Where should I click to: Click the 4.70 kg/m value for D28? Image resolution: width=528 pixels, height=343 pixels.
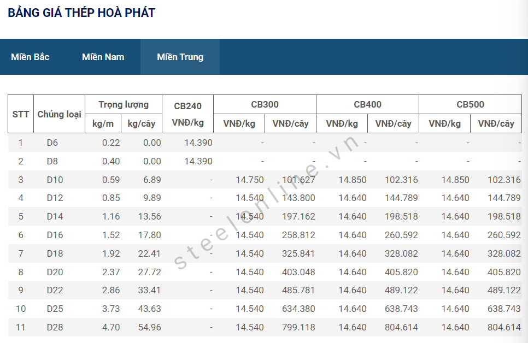[111, 327]
